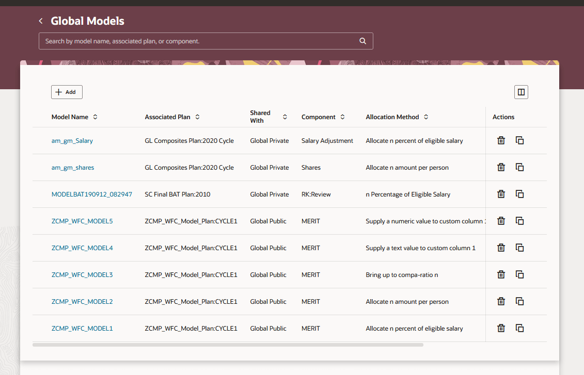Delete the ZCMP_WFC_MODEL2 model

click(501, 301)
